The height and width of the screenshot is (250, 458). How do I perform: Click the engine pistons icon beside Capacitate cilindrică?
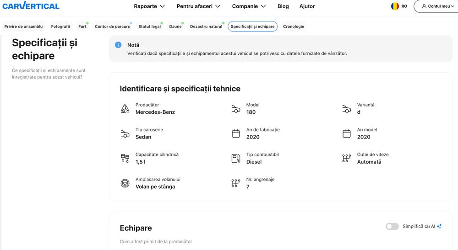(125, 158)
